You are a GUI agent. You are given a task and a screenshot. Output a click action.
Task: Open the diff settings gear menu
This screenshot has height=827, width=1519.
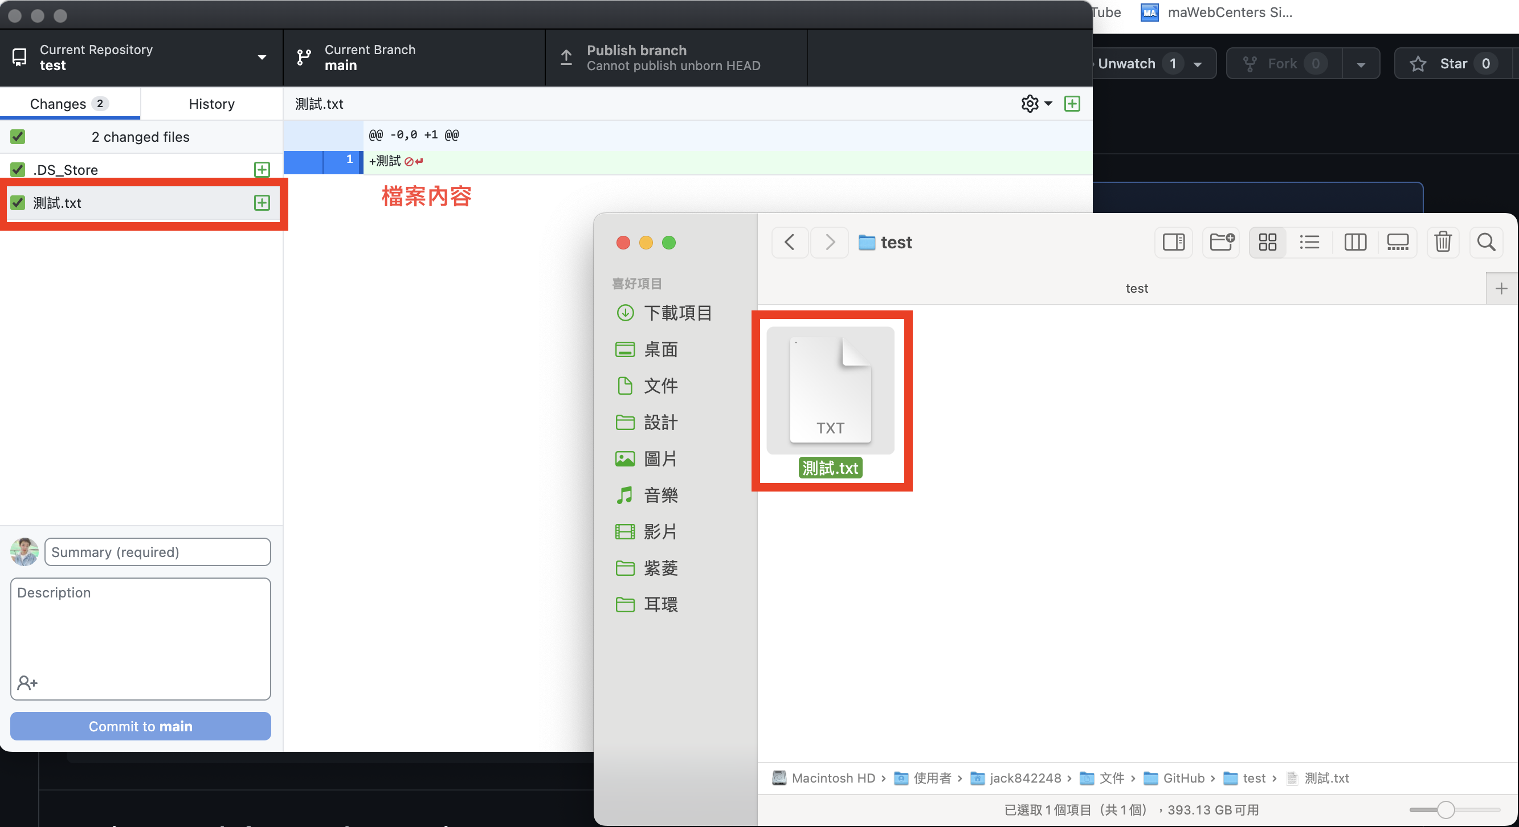coord(1036,104)
